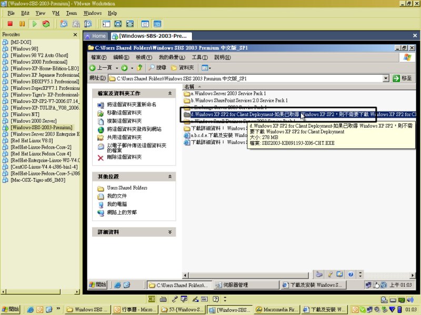Open the 檔案(F) menu in Explorer
Screen dimensions: 421x315
point(99,57)
